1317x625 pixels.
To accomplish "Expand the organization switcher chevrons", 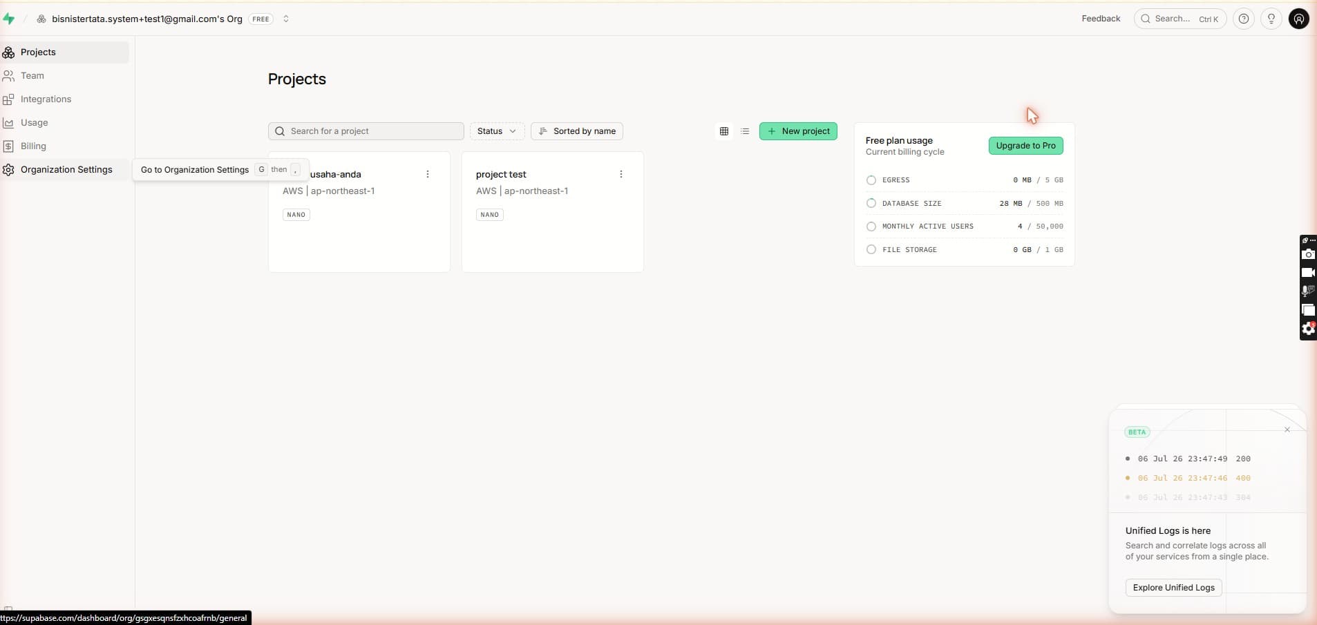I will click(x=286, y=19).
